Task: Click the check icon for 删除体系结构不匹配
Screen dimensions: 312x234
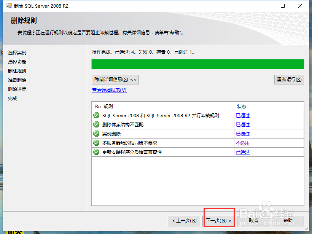Action: [x=96, y=124]
